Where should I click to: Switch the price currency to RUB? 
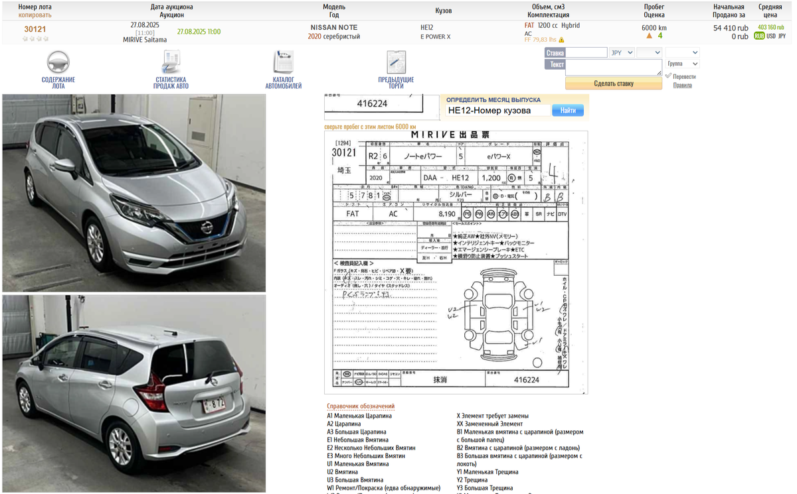(x=759, y=36)
